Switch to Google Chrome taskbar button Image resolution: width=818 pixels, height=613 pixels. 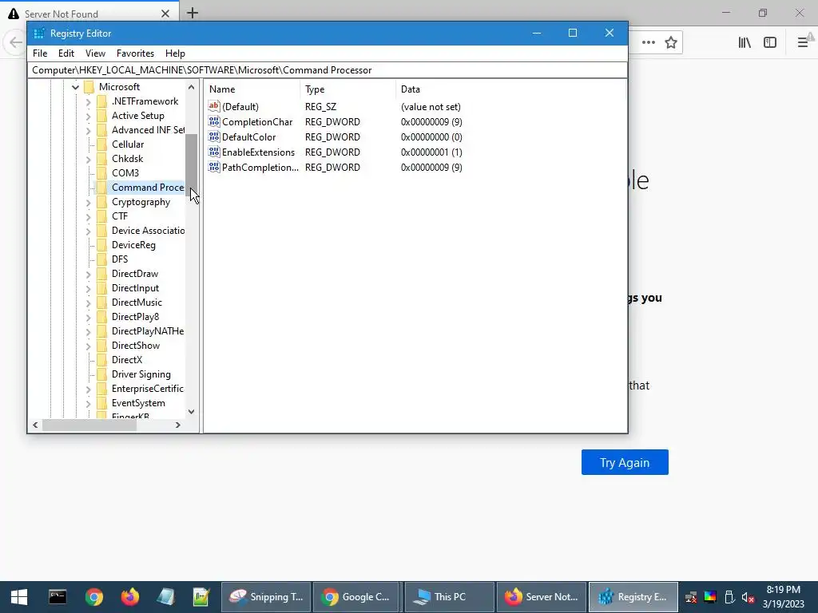[x=356, y=597]
